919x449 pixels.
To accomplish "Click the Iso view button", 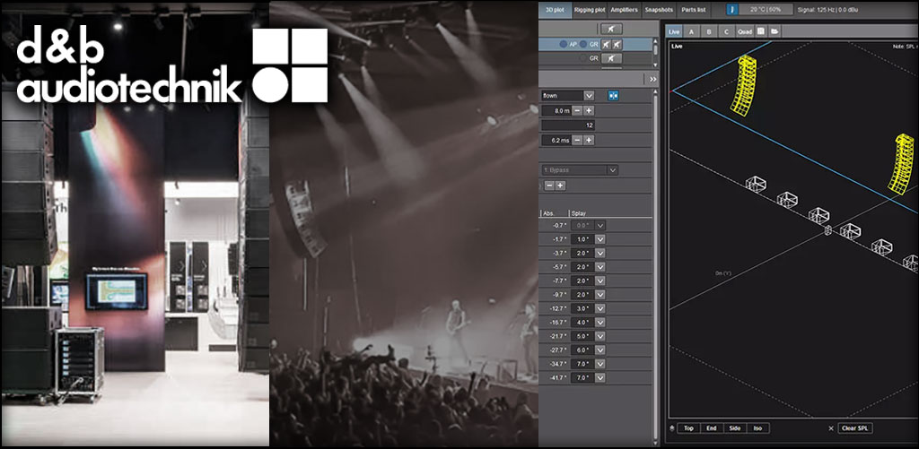I will tap(757, 428).
